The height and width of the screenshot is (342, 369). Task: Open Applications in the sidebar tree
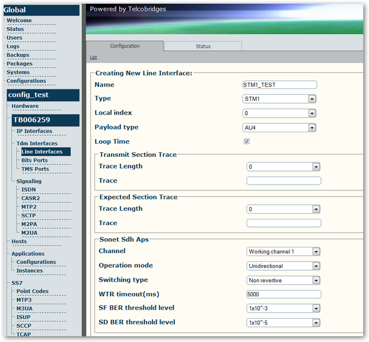pos(28,254)
